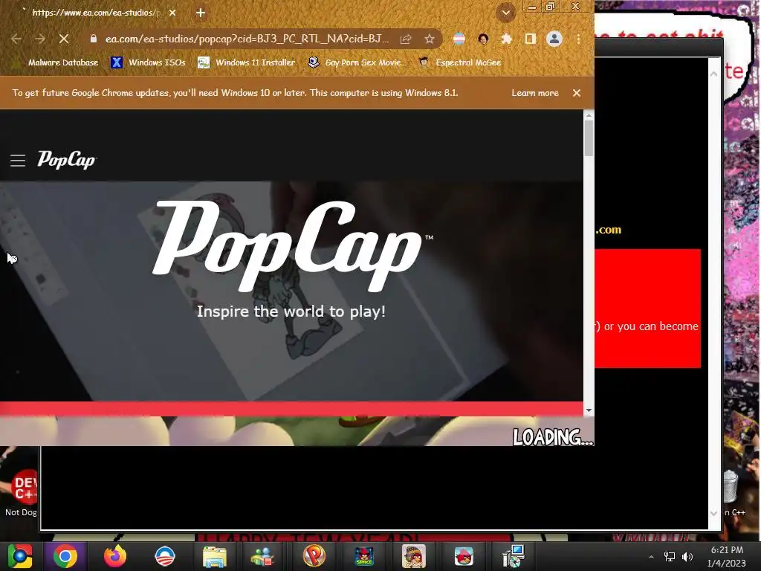Open the volume speaker tray icon

[687, 557]
